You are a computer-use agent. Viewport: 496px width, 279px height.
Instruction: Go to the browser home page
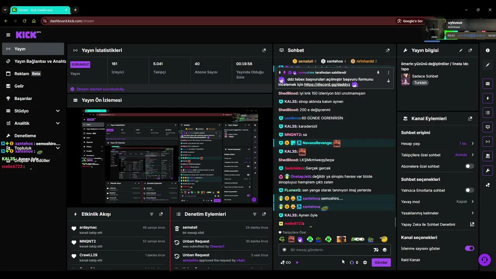coord(34,21)
